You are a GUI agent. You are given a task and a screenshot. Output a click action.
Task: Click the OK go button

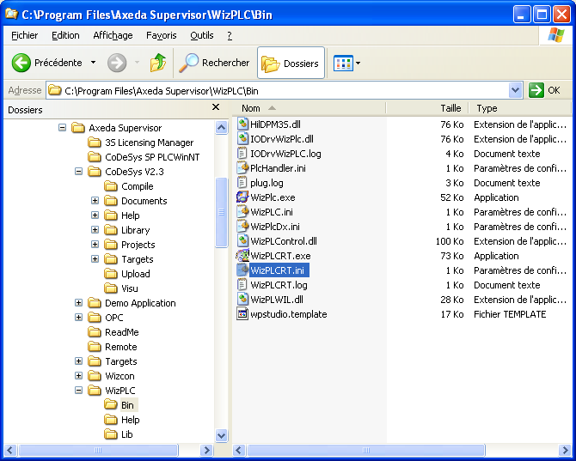pos(544,90)
